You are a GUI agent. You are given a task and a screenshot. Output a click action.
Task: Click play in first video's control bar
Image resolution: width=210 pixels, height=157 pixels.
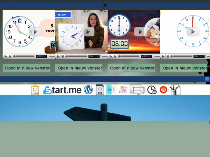[5, 56]
